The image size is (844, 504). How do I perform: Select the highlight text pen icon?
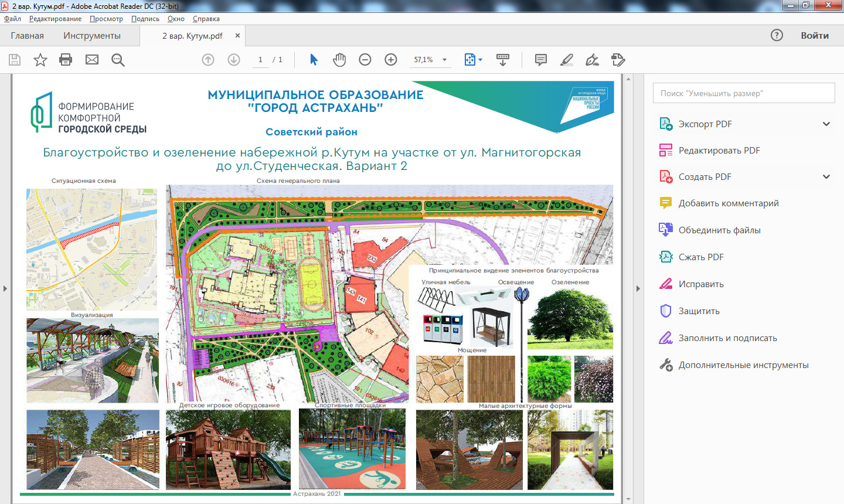pyautogui.click(x=567, y=60)
